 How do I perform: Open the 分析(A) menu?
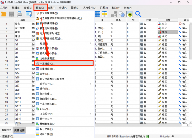(x=63, y=8)
